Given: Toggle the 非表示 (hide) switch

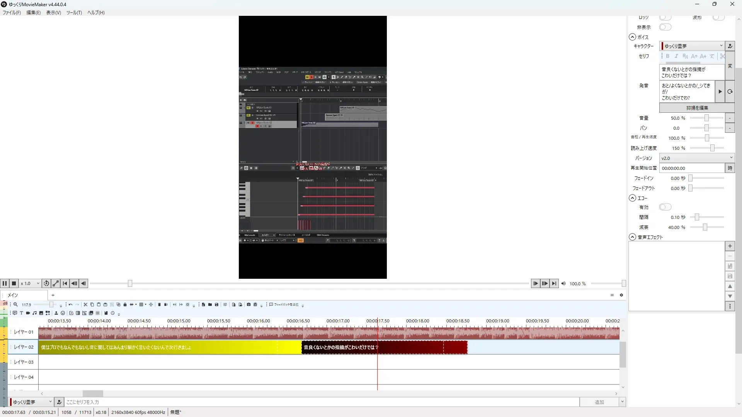Looking at the screenshot, I should coord(665,27).
